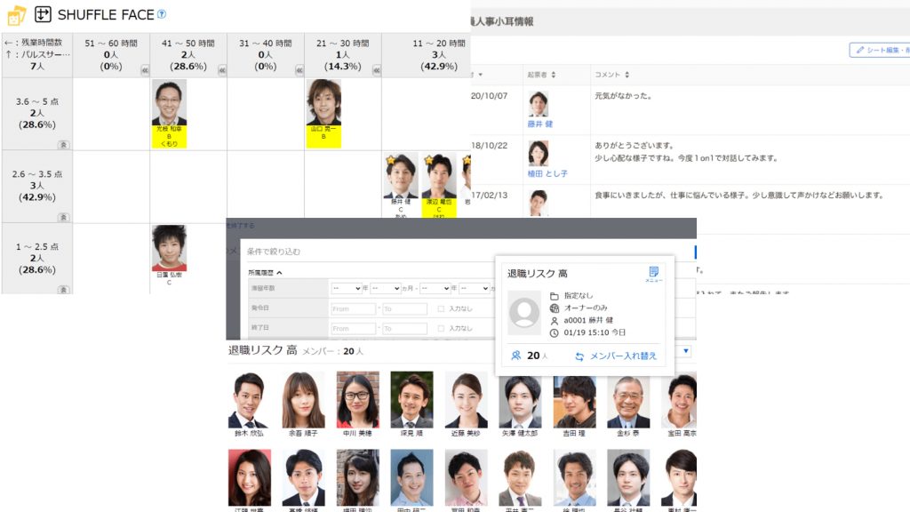Open 藤井 健 author link
The image size is (910, 512).
point(539,124)
